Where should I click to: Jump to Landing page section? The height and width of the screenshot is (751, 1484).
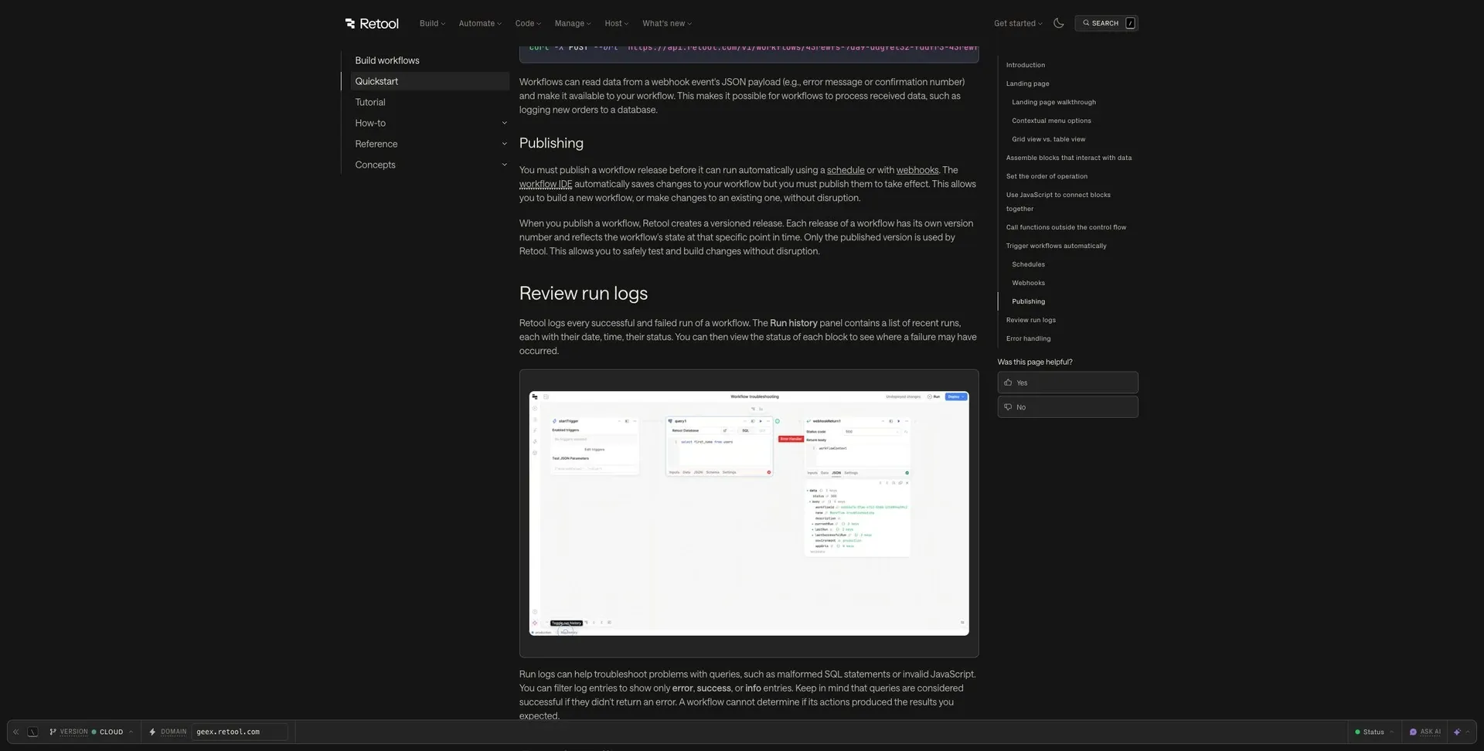[1027, 83]
